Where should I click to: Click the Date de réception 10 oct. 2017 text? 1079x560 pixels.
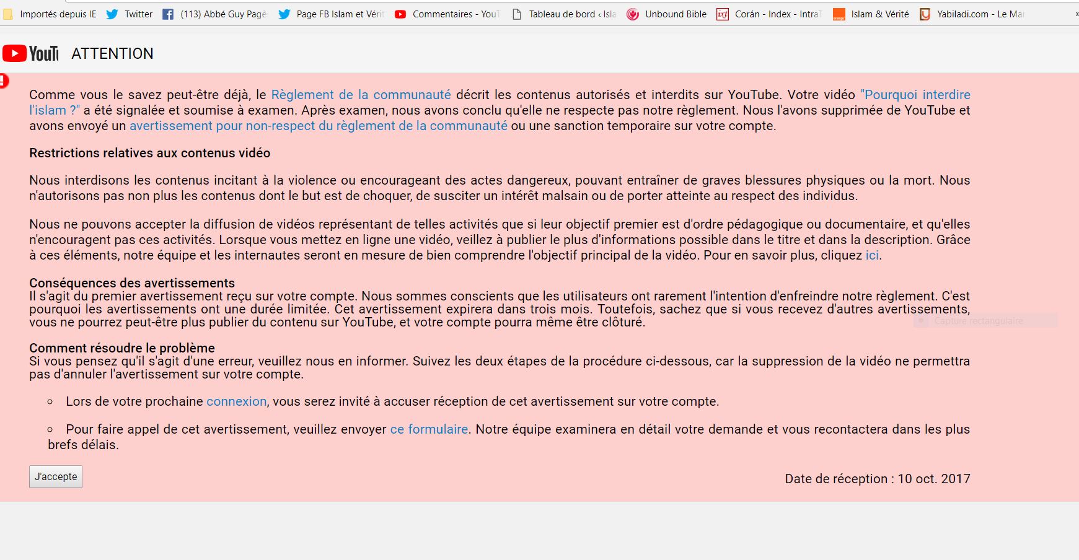[x=878, y=479]
